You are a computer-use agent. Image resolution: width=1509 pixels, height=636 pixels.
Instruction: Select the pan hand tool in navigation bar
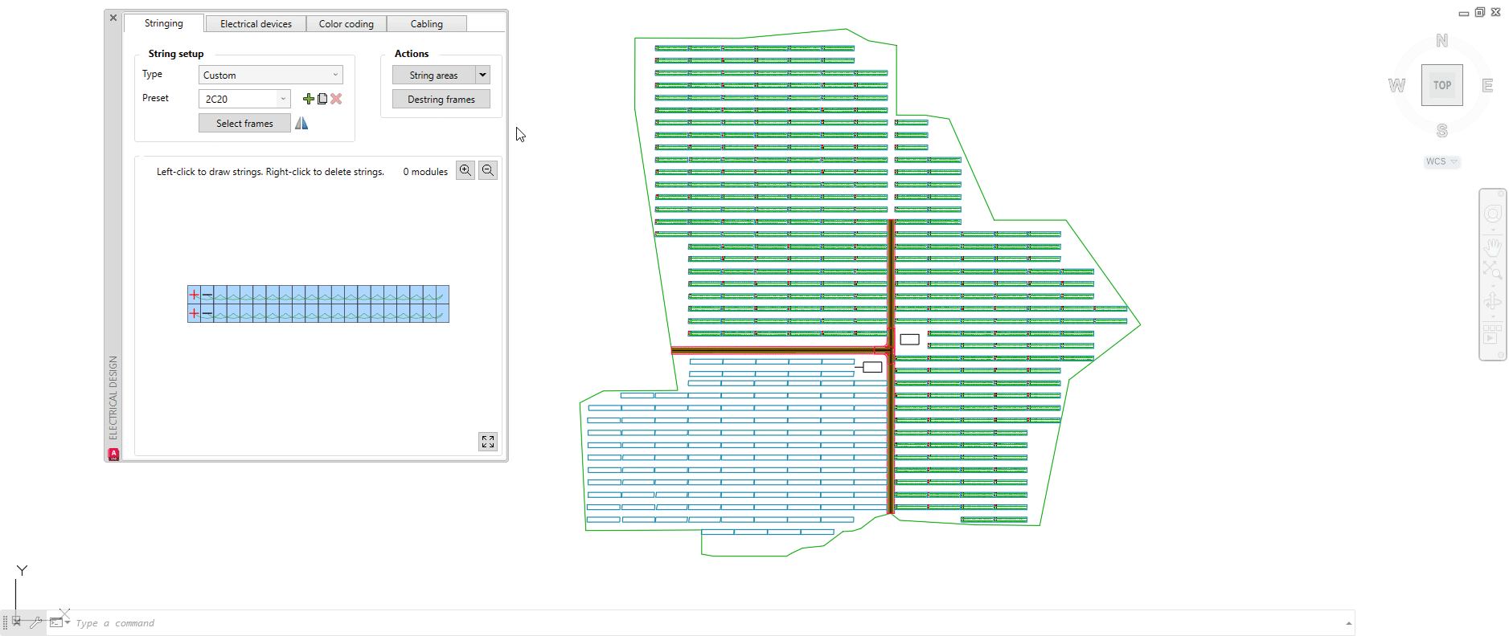[1493, 246]
